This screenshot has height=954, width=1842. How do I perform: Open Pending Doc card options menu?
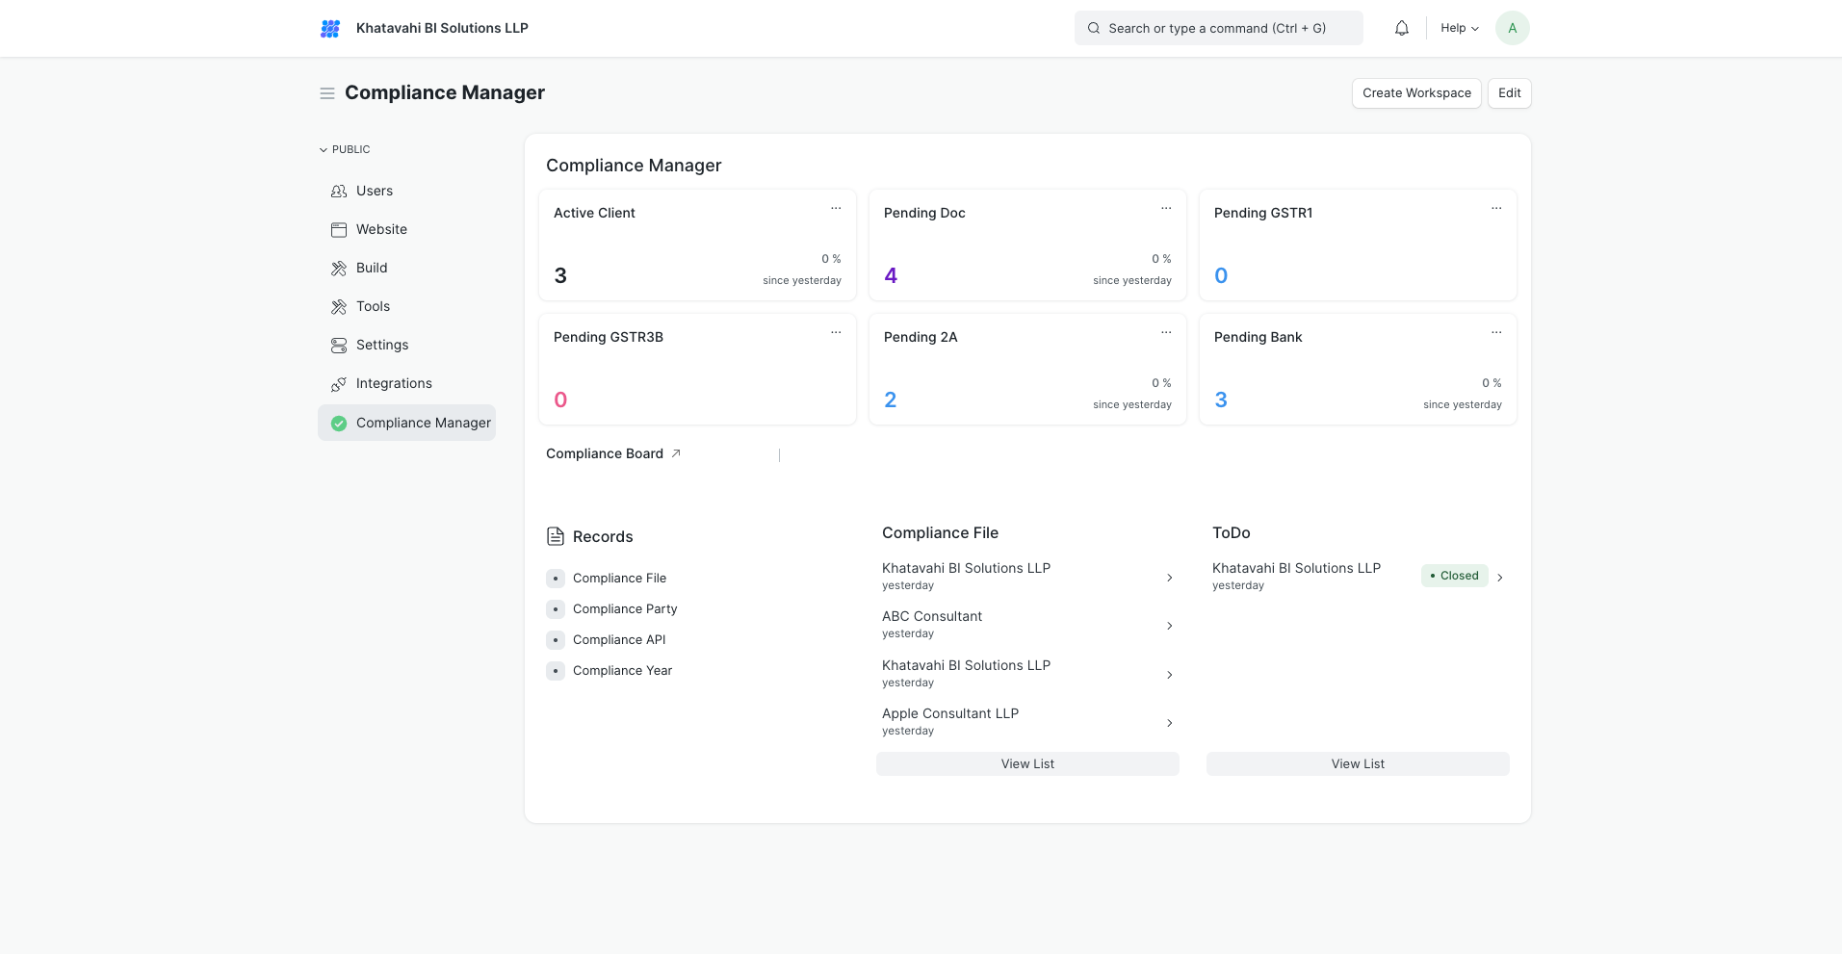(1166, 208)
